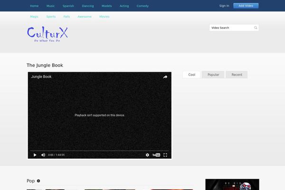This screenshot has width=285, height=190.
Task: Go to the Magic category
Action: (34, 17)
